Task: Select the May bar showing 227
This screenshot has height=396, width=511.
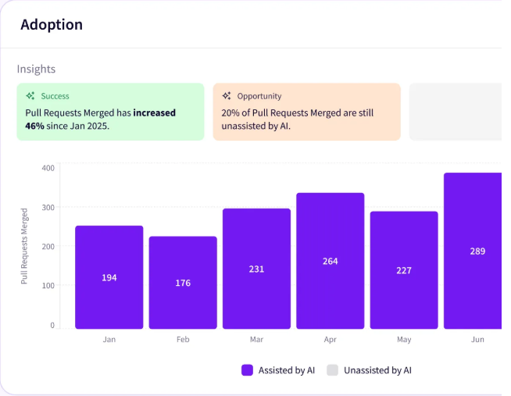Action: coord(404,270)
